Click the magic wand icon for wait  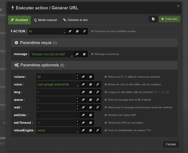point(98,107)
